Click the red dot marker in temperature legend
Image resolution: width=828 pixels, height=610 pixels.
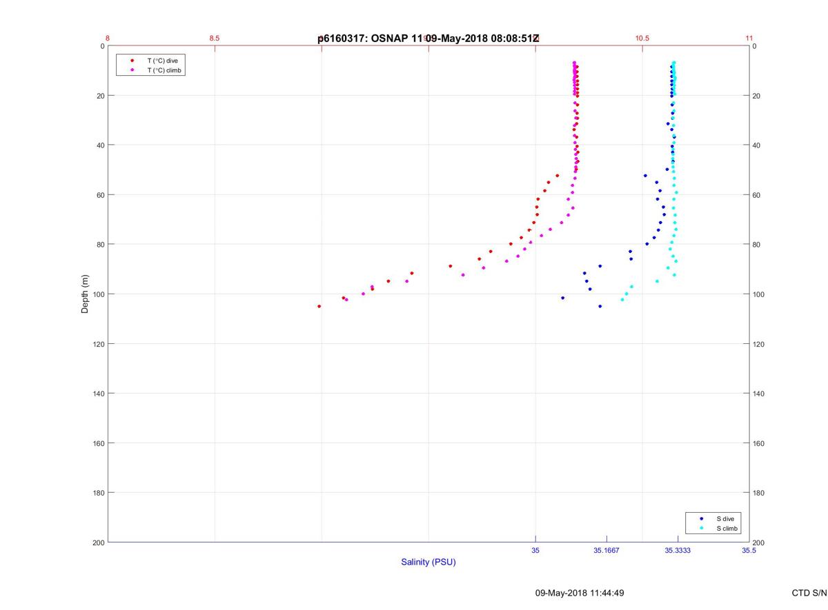click(132, 61)
